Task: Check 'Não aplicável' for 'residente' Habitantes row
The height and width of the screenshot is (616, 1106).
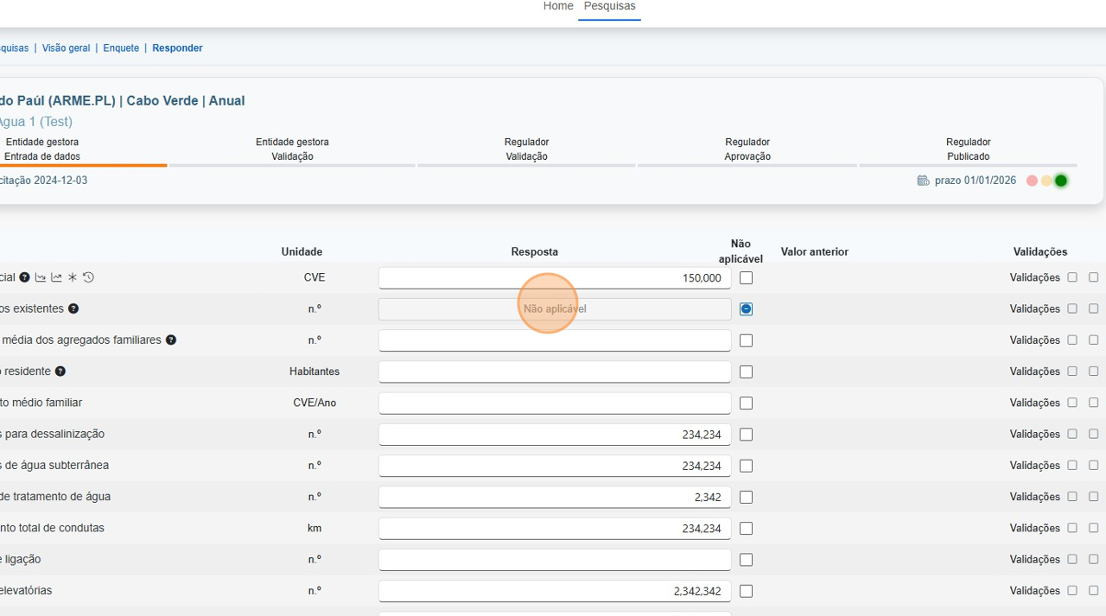Action: [x=747, y=372]
